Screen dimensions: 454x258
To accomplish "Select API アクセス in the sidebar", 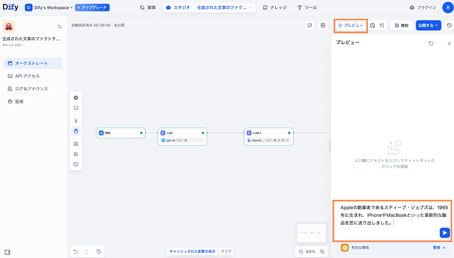I will point(27,76).
